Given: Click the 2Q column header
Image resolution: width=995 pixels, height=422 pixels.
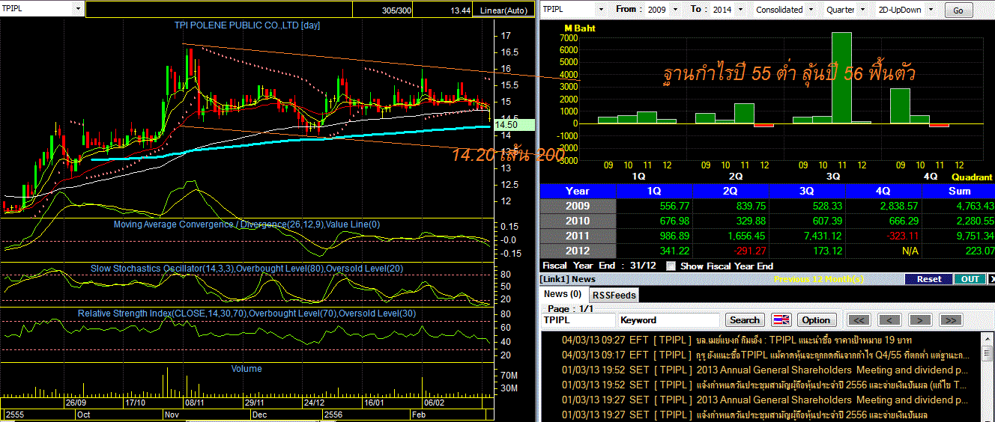Looking at the screenshot, I should tap(731, 191).
